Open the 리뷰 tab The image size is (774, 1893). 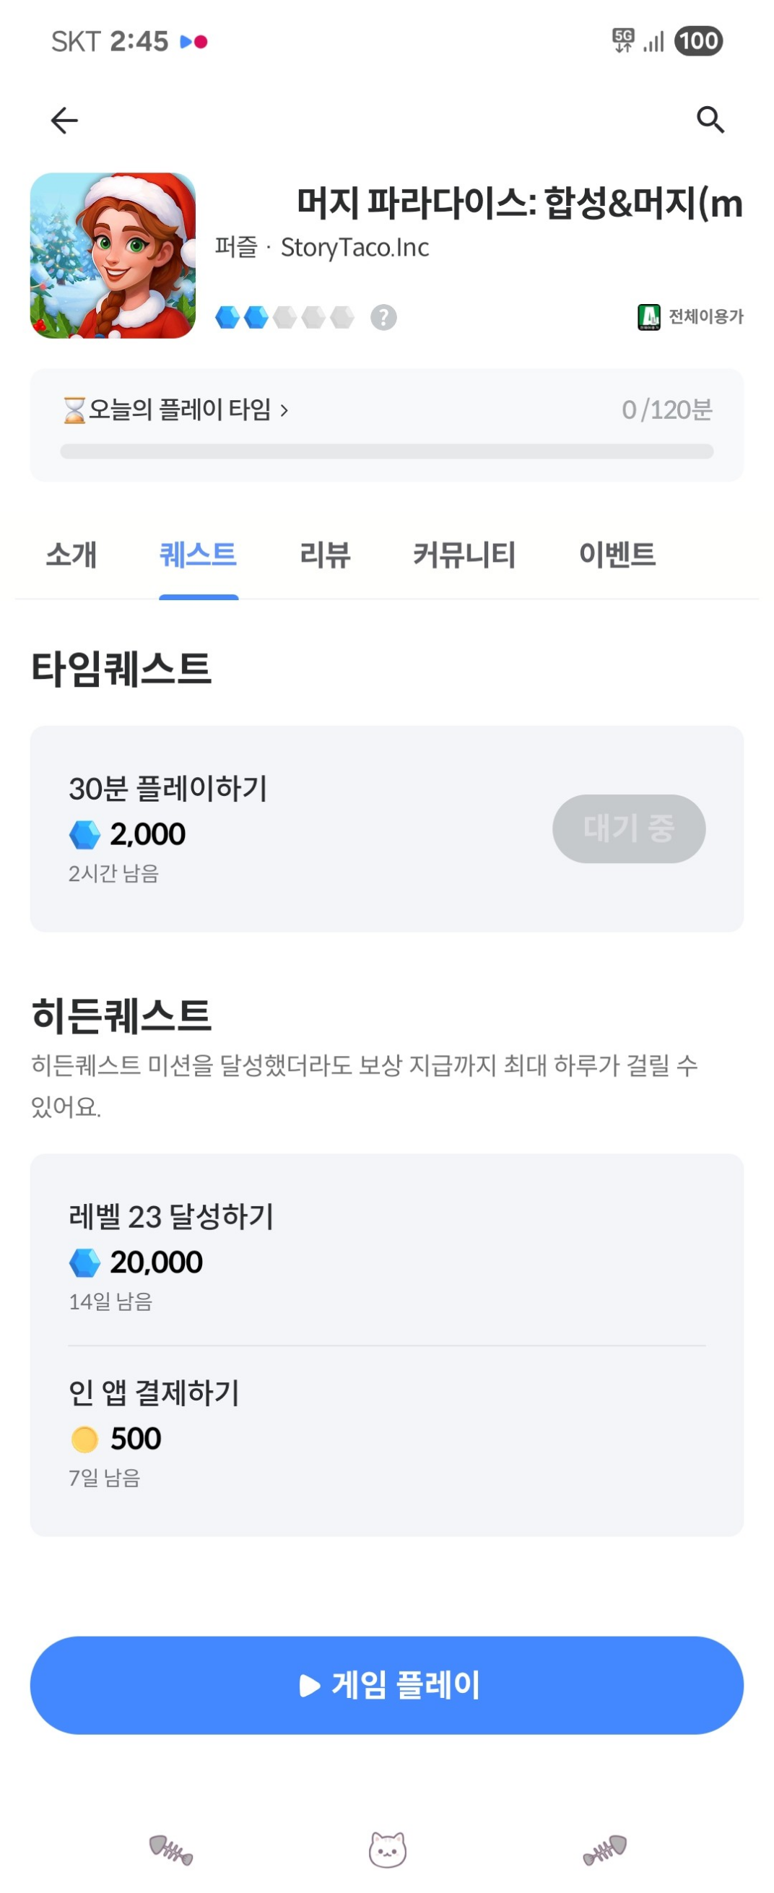pos(326,554)
